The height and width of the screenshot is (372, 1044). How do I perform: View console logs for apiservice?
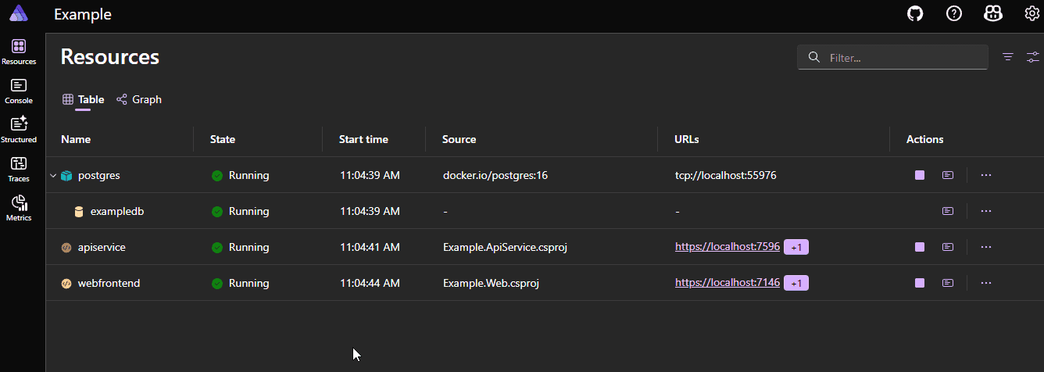pyautogui.click(x=948, y=247)
